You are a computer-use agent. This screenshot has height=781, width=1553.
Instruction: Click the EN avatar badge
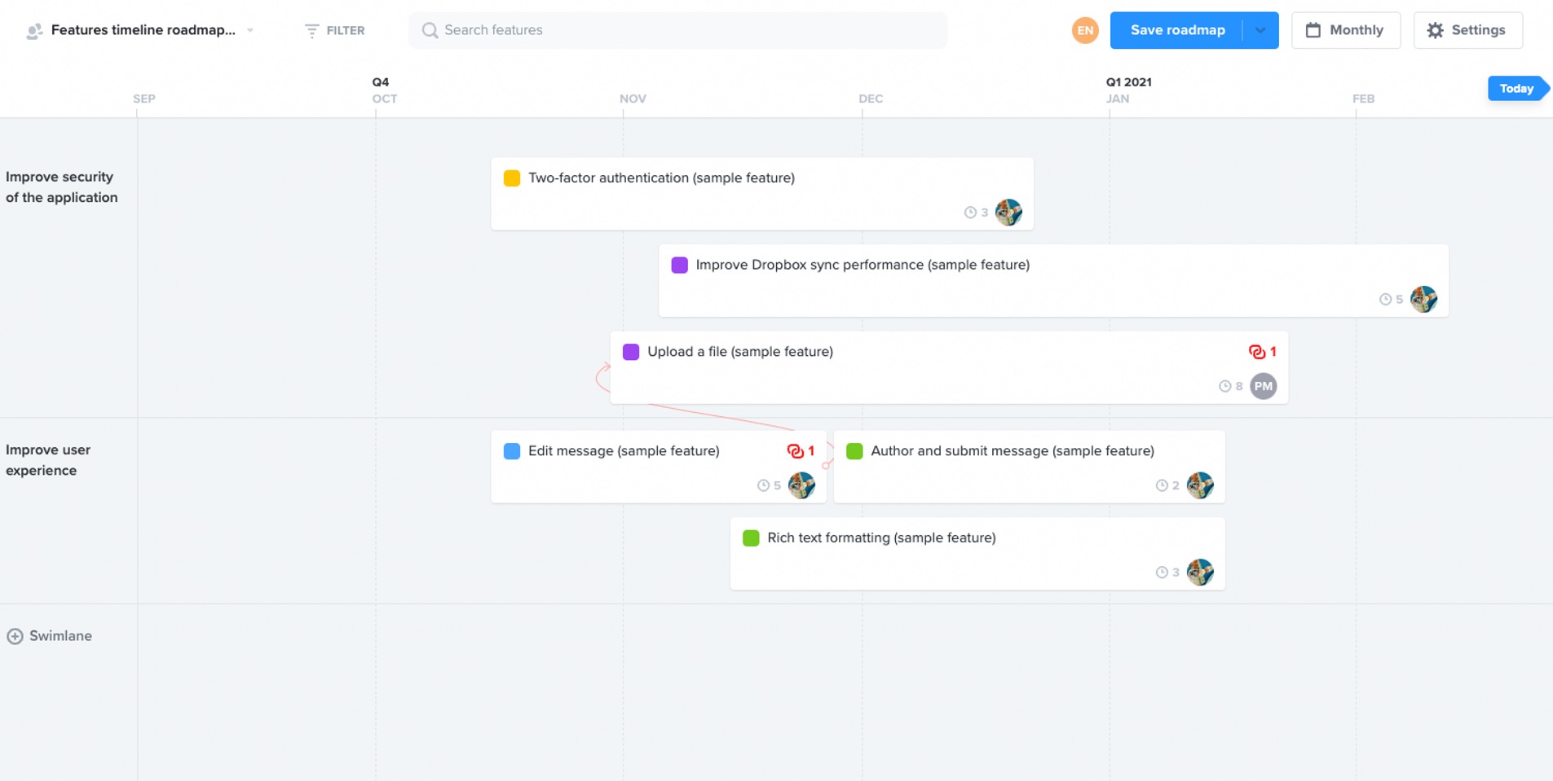point(1084,30)
